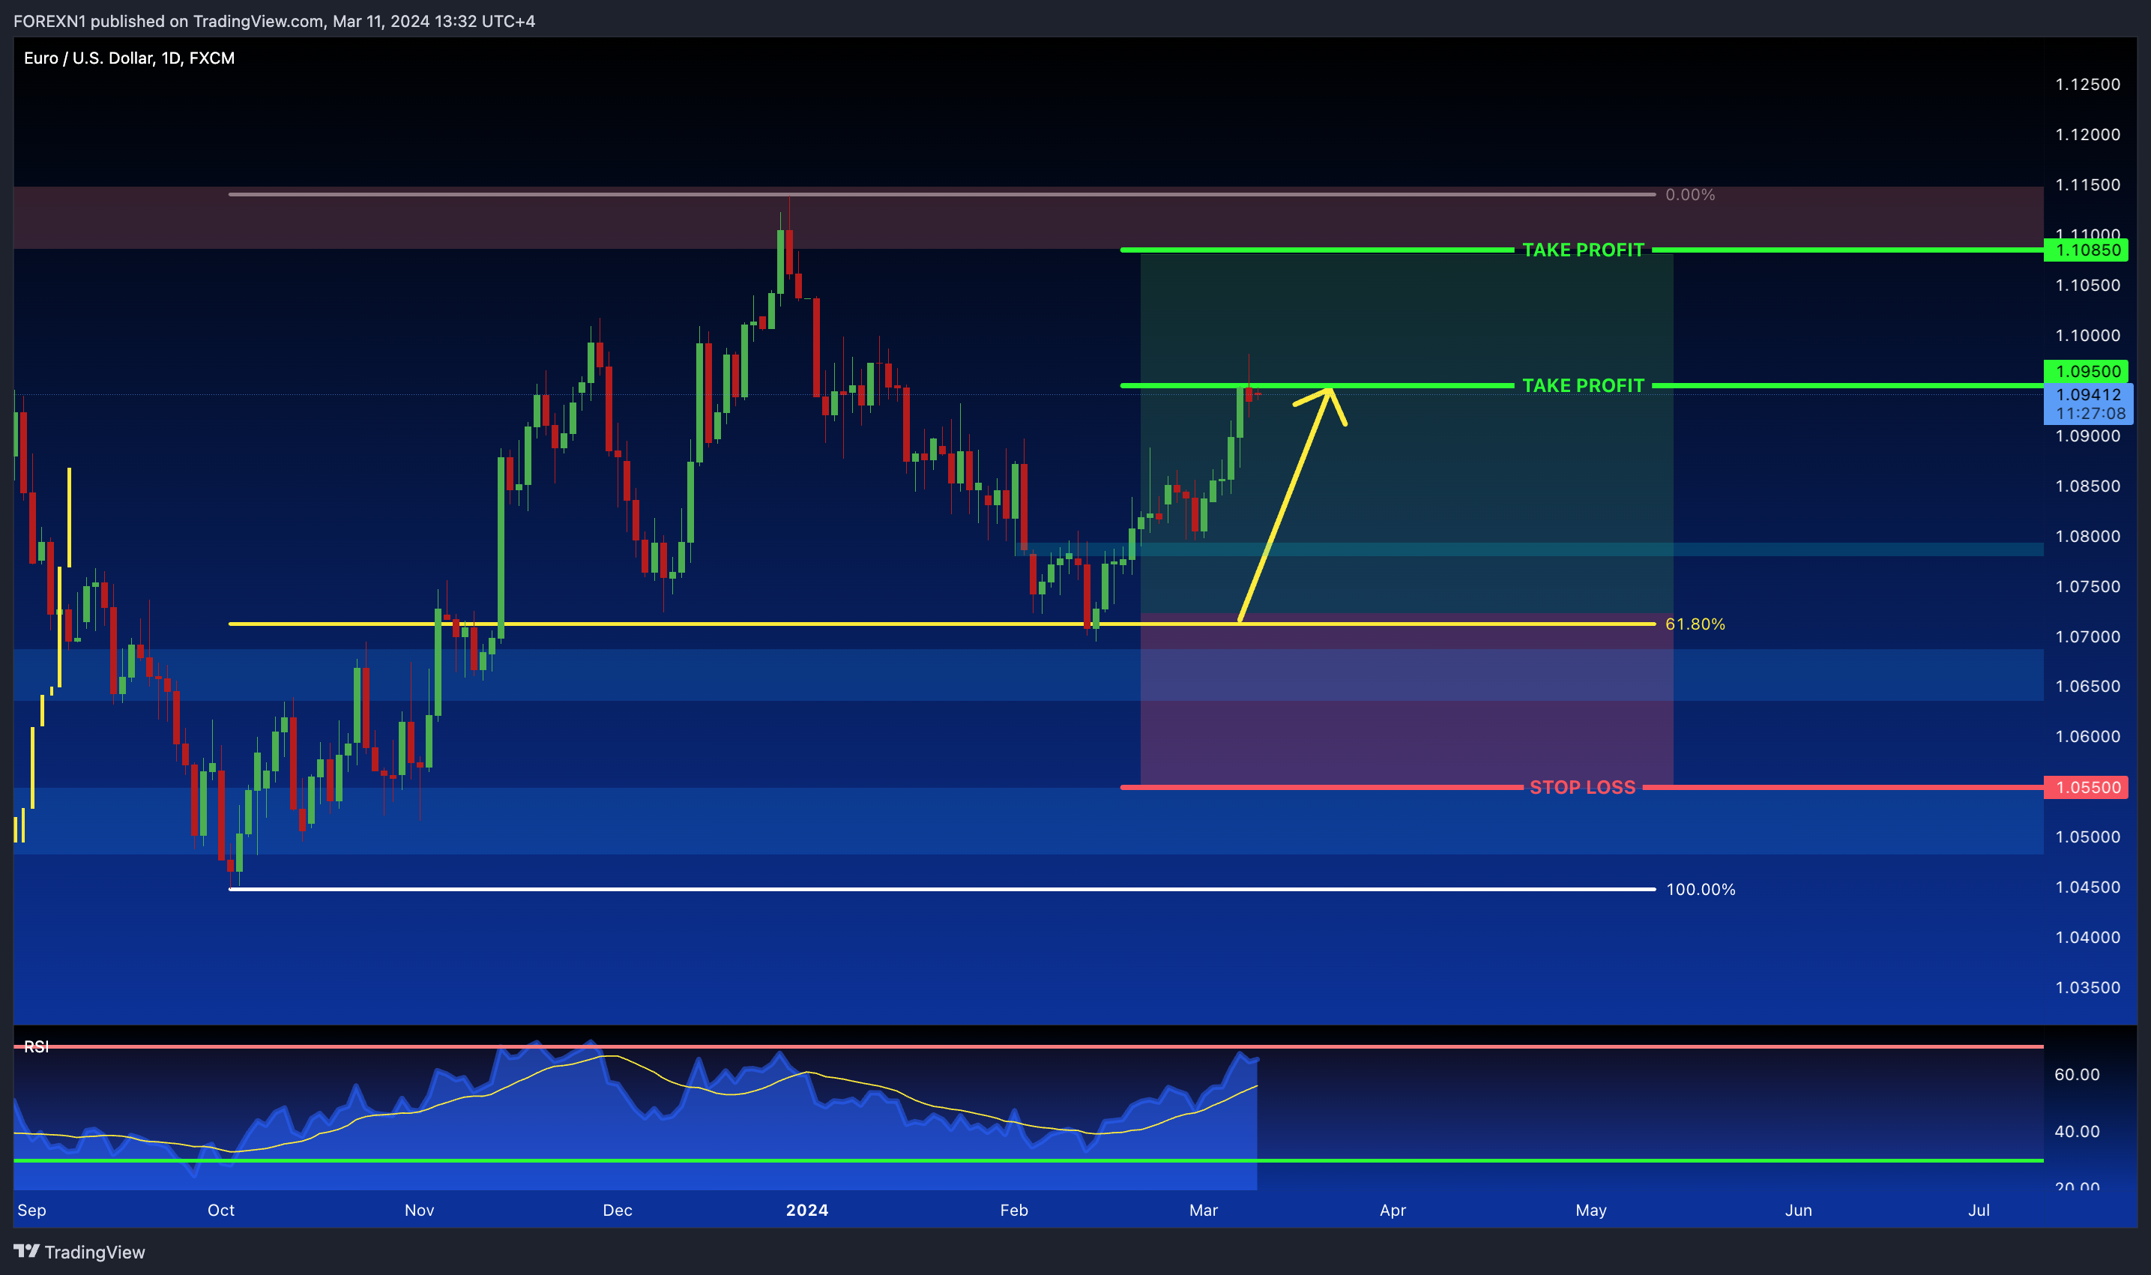Screen dimensions: 2151x1275
Task: Click the 2024 label on the time axis
Action: coord(807,1210)
